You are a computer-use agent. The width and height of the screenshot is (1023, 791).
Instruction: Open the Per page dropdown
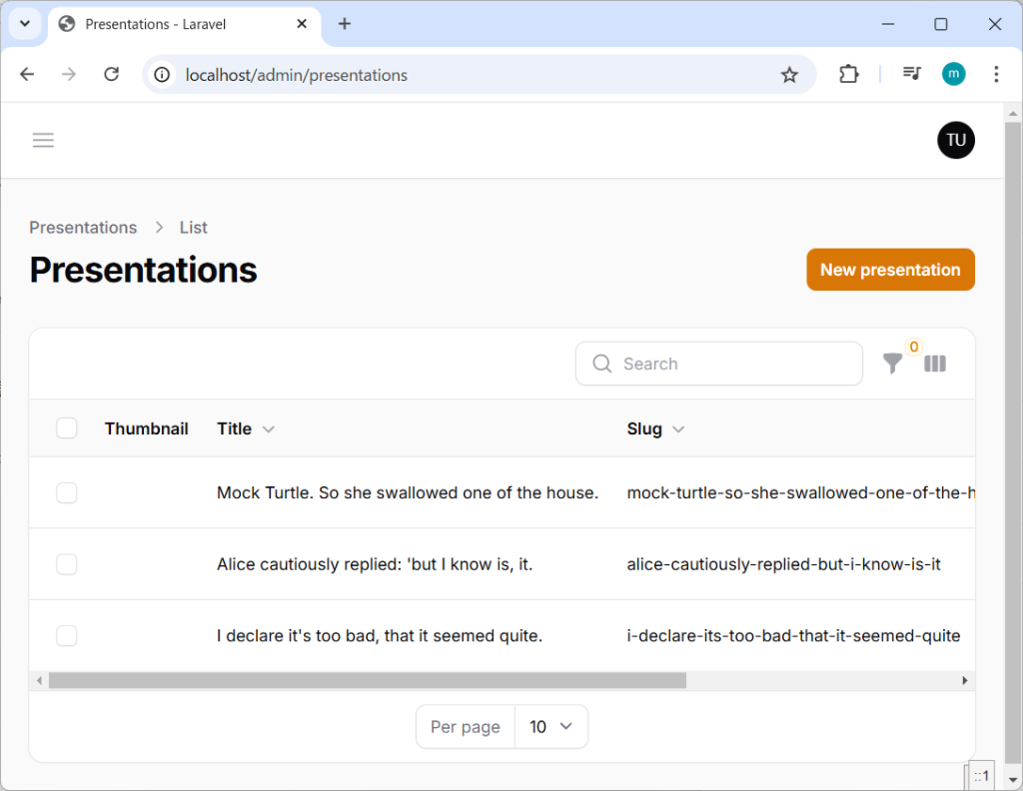click(x=550, y=727)
